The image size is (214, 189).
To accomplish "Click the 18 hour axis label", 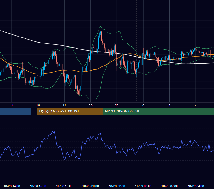I will (64, 106).
